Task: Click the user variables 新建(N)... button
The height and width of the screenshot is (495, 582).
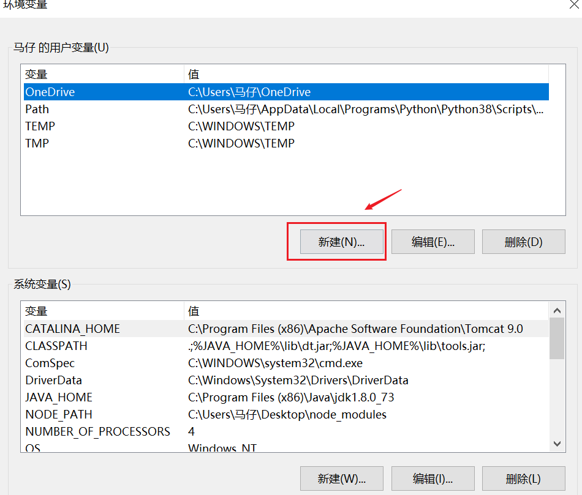Action: coord(341,242)
